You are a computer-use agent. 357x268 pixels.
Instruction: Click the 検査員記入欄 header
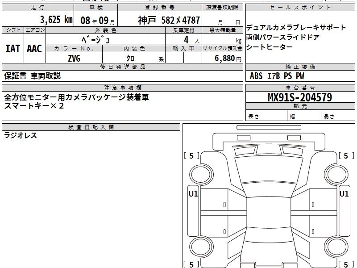[x=91, y=127]
